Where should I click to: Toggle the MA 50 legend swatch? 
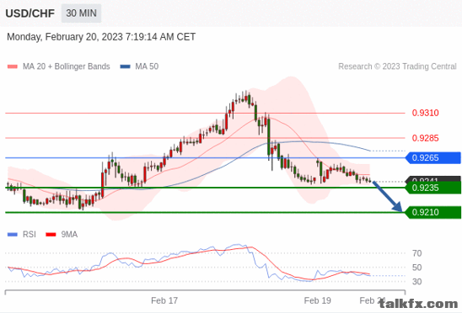pos(126,66)
